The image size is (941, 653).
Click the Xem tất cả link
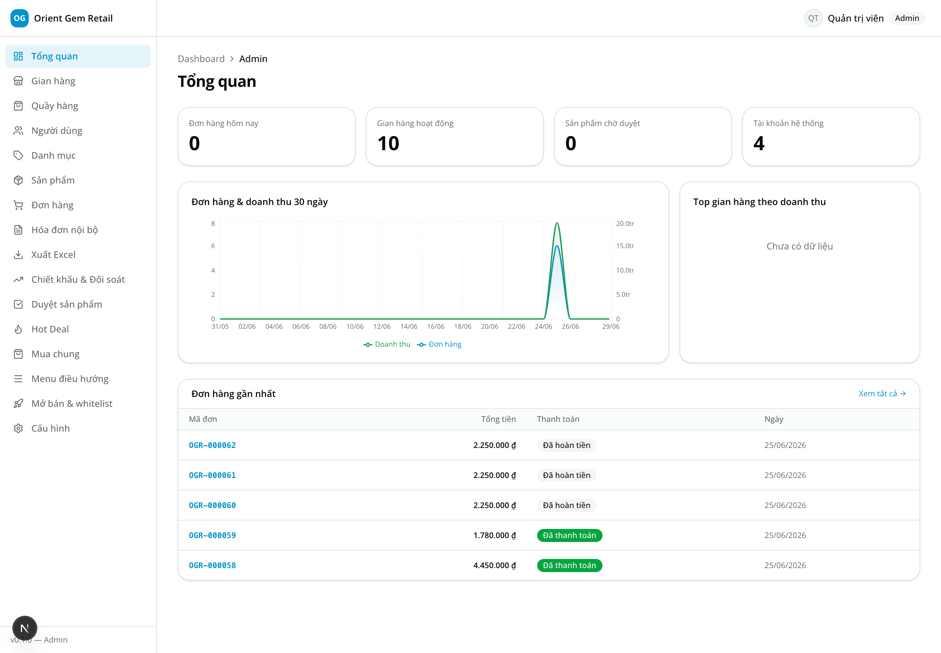(882, 394)
